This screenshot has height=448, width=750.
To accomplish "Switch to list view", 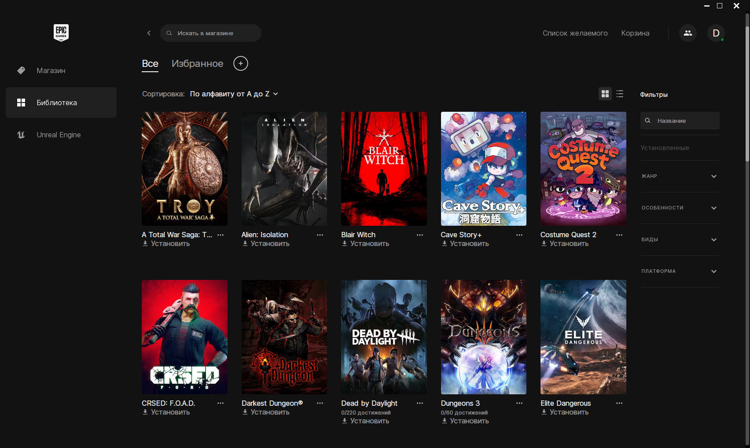I will coord(620,94).
